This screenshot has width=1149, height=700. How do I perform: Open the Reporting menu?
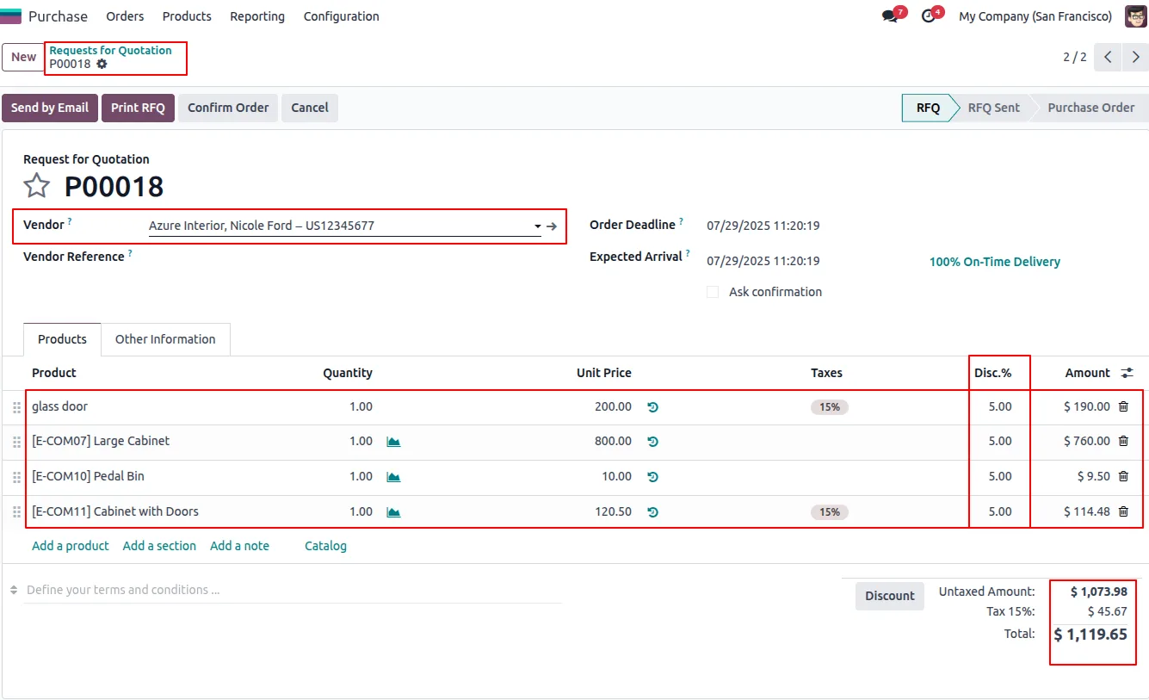pyautogui.click(x=257, y=16)
